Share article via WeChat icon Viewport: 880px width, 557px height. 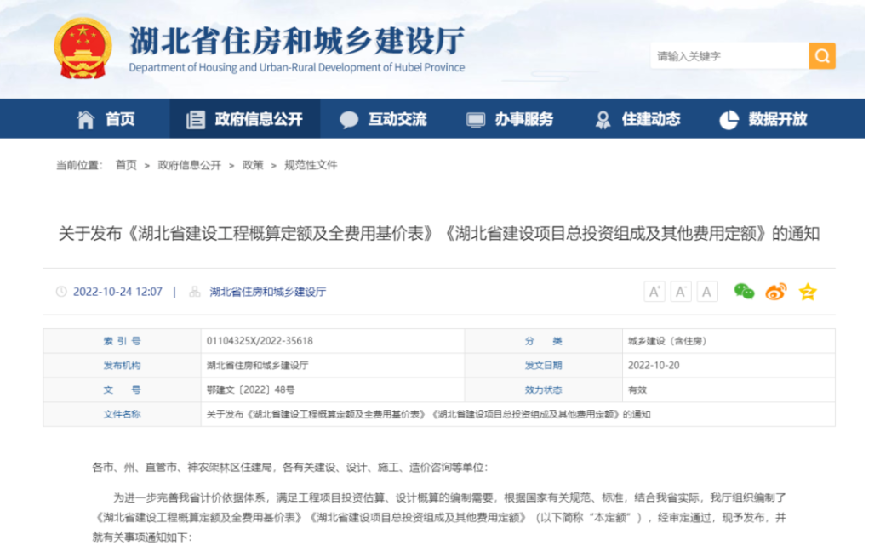(x=744, y=292)
